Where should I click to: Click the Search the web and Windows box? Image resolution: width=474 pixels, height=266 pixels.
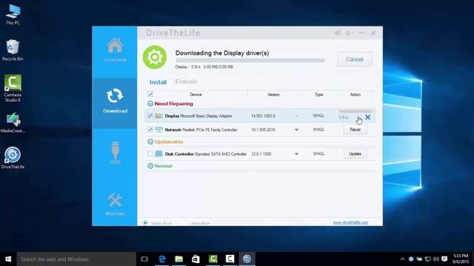pyautogui.click(x=76, y=259)
